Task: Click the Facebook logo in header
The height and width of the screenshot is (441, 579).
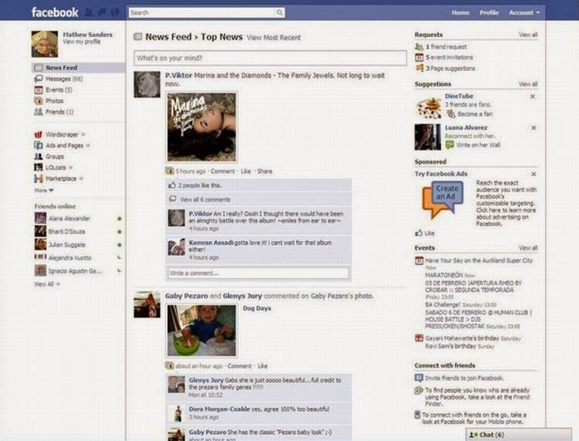Action: pos(55,12)
